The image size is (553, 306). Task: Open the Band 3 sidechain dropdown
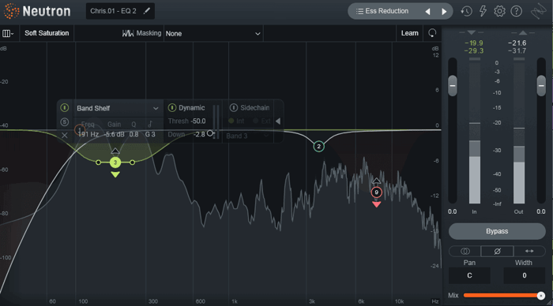point(247,136)
